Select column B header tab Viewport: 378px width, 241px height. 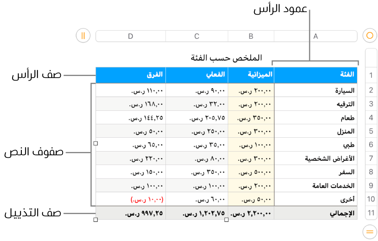pyautogui.click(x=251, y=36)
